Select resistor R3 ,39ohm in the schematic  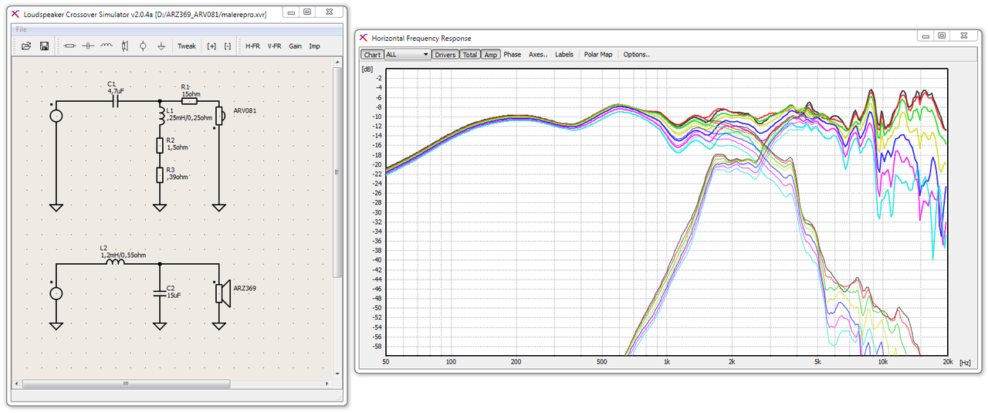point(160,174)
